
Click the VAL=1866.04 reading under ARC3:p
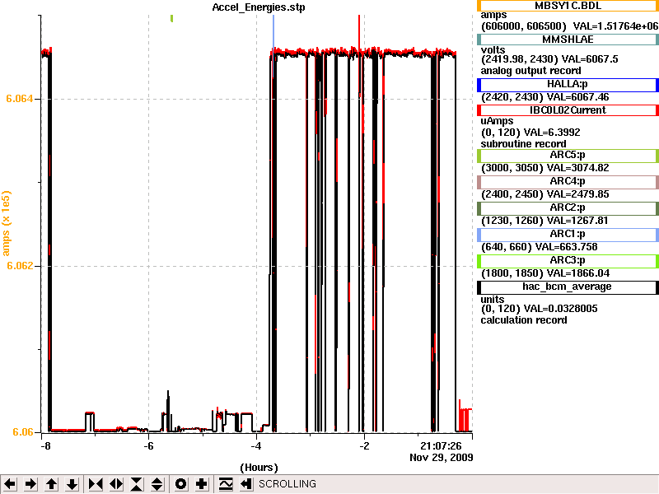[x=578, y=273]
